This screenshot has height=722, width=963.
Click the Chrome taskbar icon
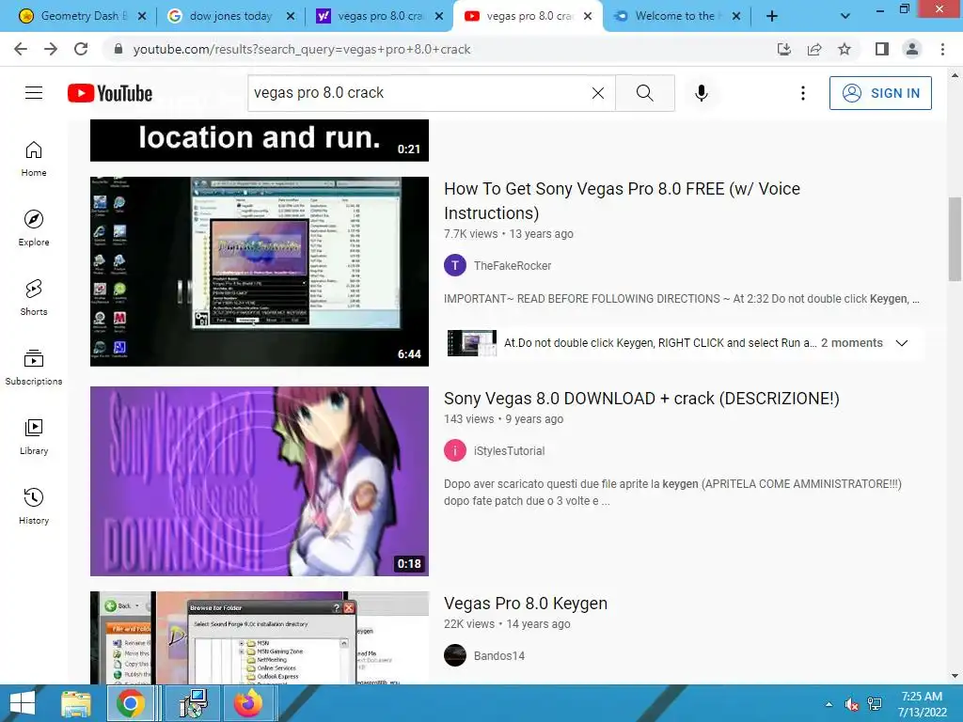point(131,703)
